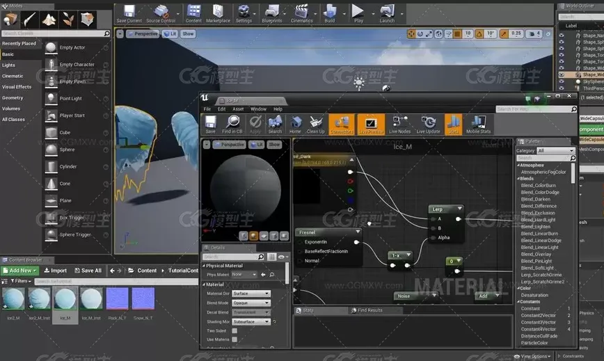This screenshot has height=361, width=604.
Task: Open Cinematics toolbar button
Action: point(301,14)
